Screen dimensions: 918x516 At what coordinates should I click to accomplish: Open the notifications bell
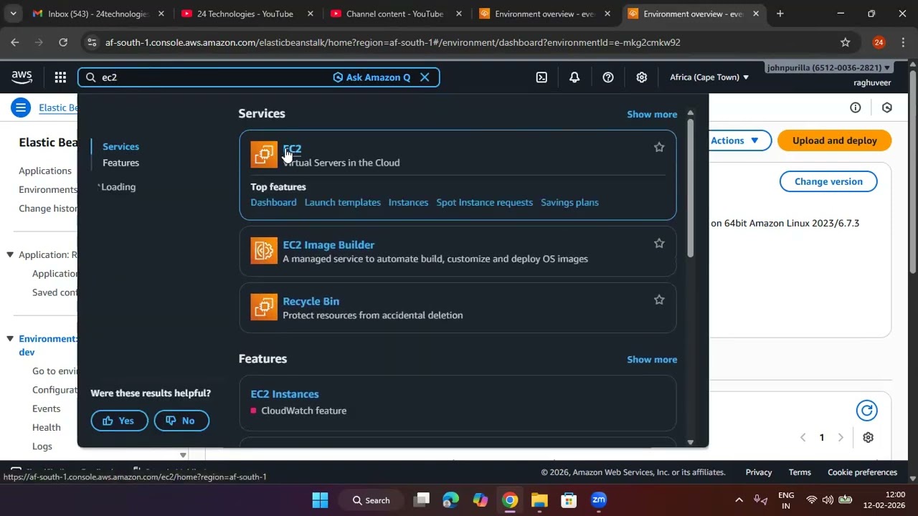coord(574,77)
